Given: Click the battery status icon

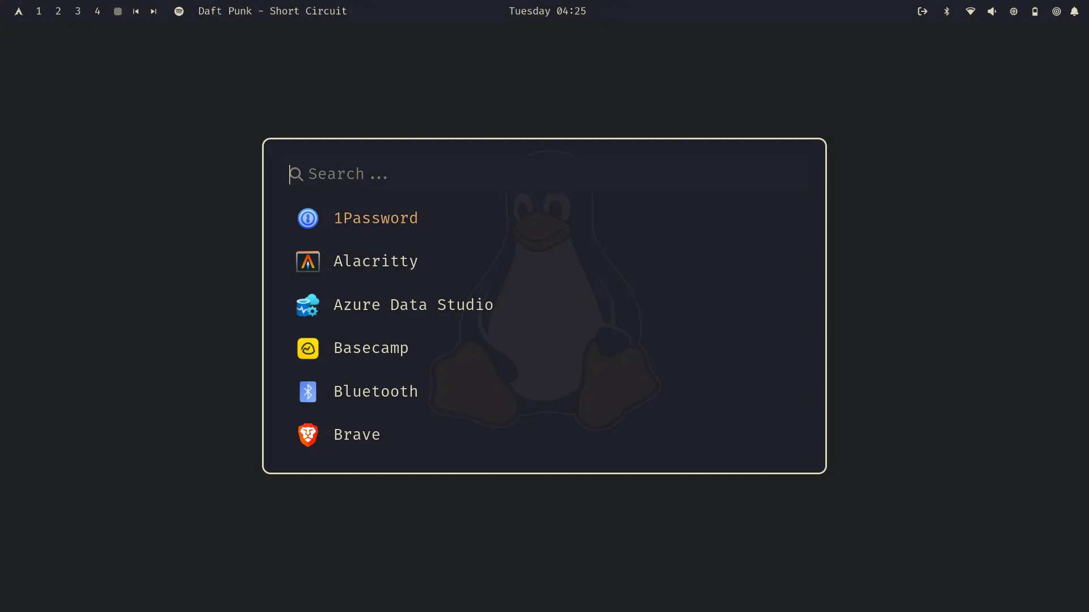Looking at the screenshot, I should tap(1035, 11).
